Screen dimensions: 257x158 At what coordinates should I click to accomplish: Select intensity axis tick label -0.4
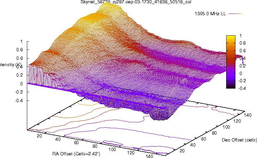[x=19, y=100]
